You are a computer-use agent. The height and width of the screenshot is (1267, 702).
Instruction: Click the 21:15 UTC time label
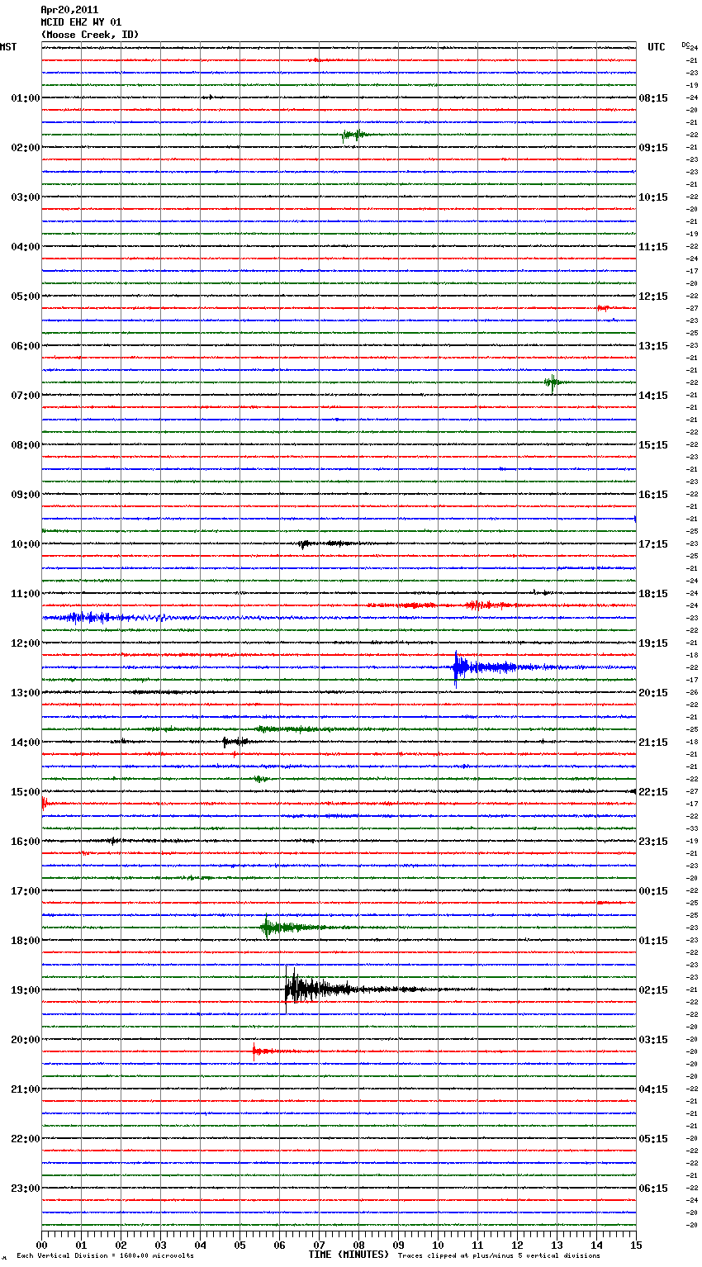click(653, 743)
